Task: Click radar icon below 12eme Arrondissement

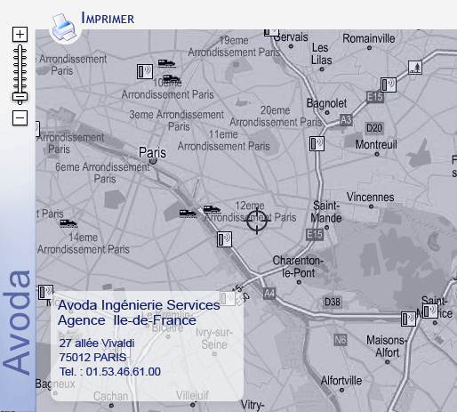Action: click(224, 239)
